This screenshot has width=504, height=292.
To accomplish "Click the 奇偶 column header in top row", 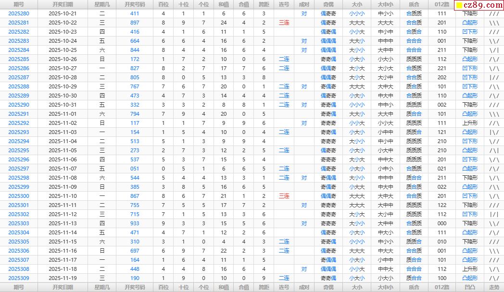I will pyautogui.click(x=328, y=4).
